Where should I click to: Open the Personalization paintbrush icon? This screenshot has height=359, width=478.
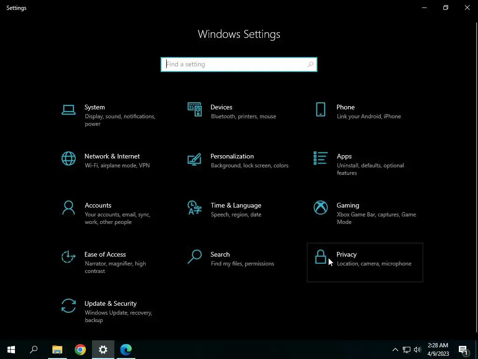click(195, 159)
